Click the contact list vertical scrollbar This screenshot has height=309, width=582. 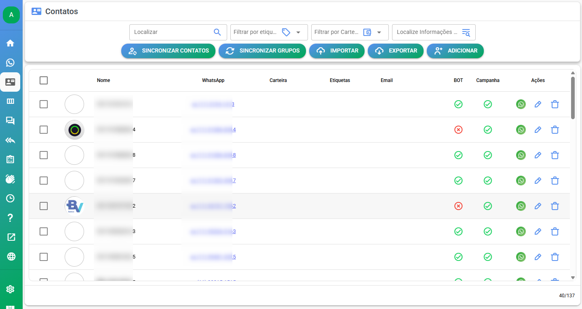coord(573,98)
